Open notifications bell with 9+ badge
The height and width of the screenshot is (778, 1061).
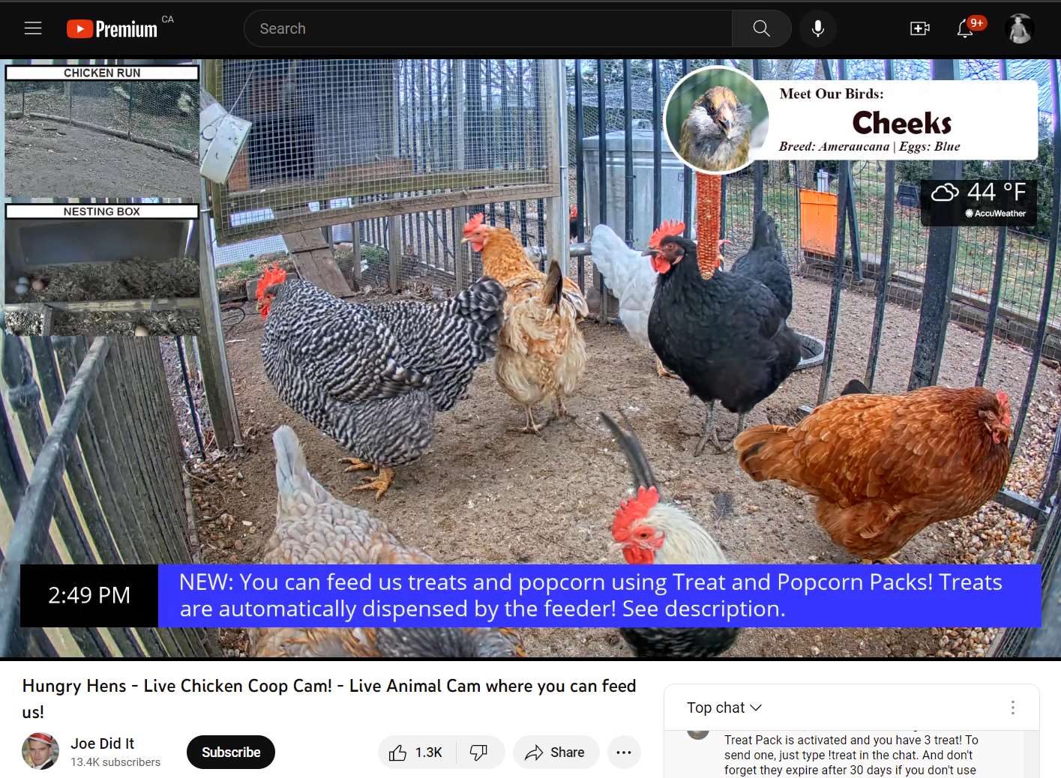coord(966,28)
